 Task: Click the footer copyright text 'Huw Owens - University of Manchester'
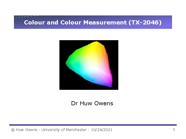point(51,130)
